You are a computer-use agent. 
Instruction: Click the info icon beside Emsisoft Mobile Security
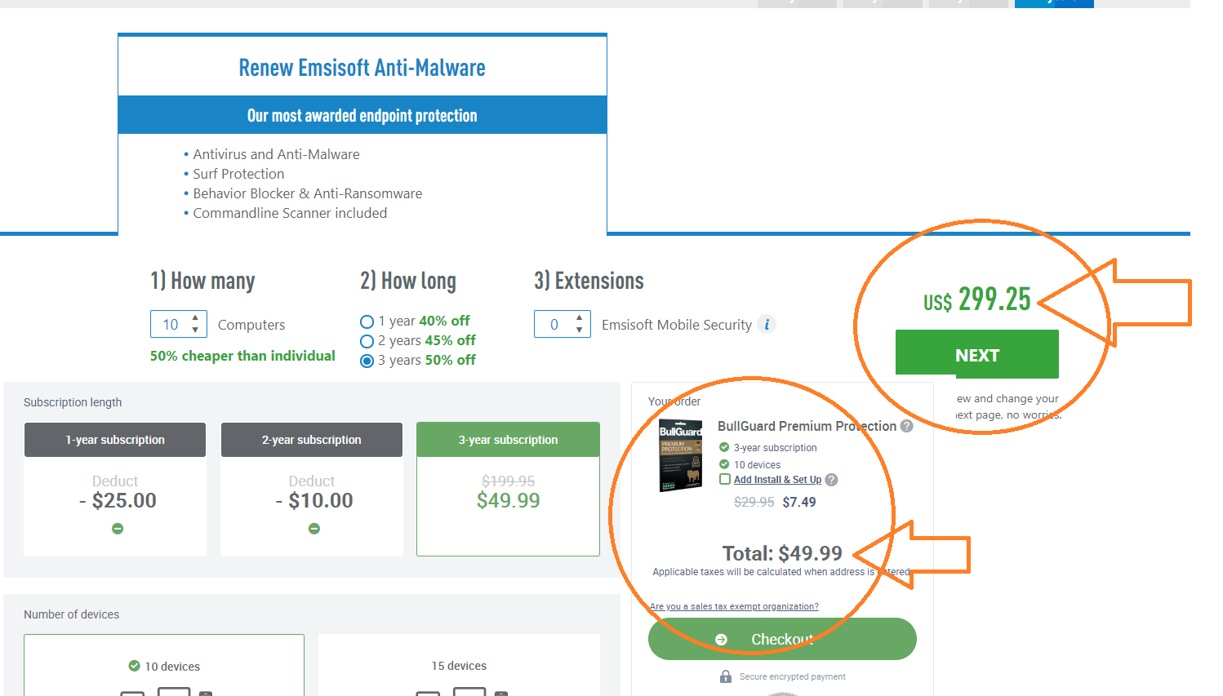click(x=767, y=325)
